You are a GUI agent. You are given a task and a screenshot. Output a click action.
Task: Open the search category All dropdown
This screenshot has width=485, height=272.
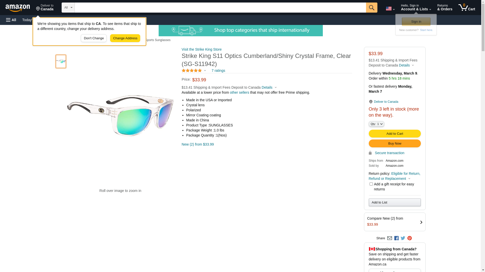(x=68, y=8)
